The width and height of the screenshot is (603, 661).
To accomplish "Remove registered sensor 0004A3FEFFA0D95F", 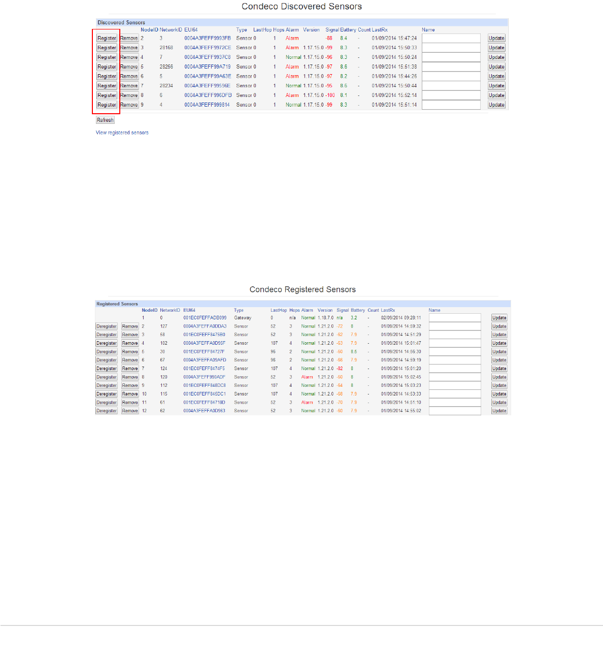I will [x=130, y=343].
